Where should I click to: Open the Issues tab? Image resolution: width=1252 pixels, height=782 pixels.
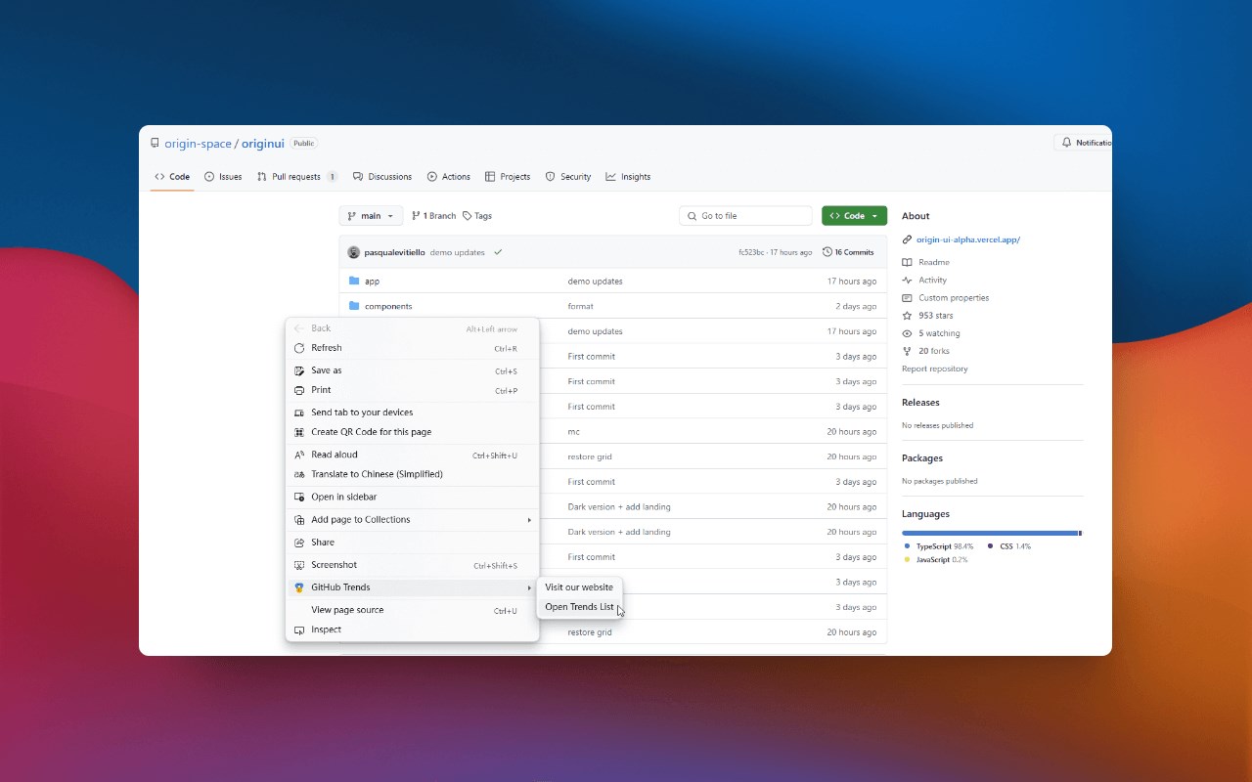coord(223,177)
